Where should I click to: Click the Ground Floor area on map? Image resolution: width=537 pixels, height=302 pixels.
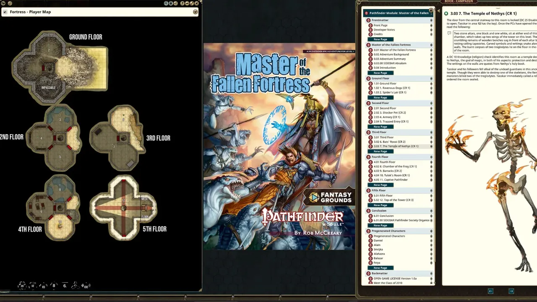click(x=60, y=67)
